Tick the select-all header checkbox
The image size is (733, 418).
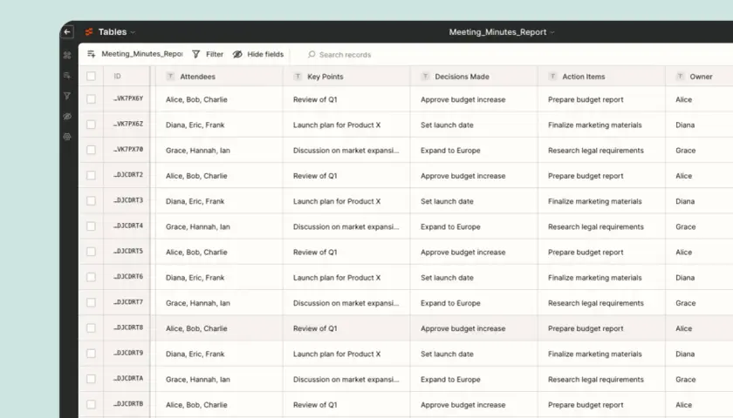click(91, 76)
